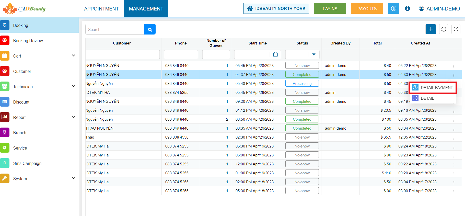The image size is (465, 216).
Task: Click Number of Guests filter field
Action: click(216, 54)
